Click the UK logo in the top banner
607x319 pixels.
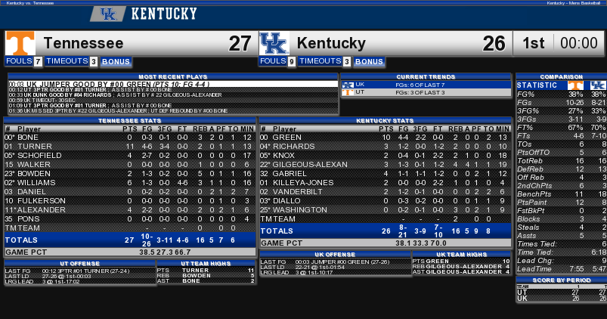(108, 14)
